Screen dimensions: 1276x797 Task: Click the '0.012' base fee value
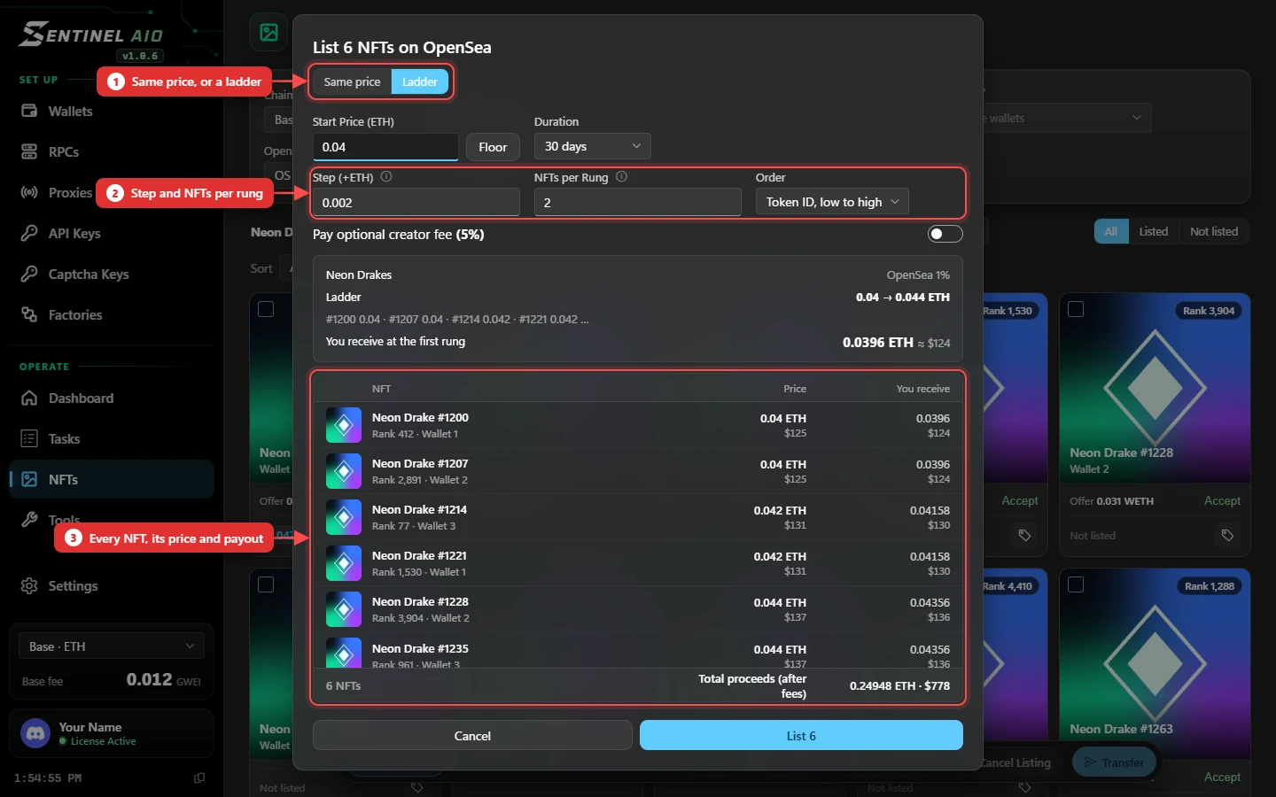click(149, 679)
